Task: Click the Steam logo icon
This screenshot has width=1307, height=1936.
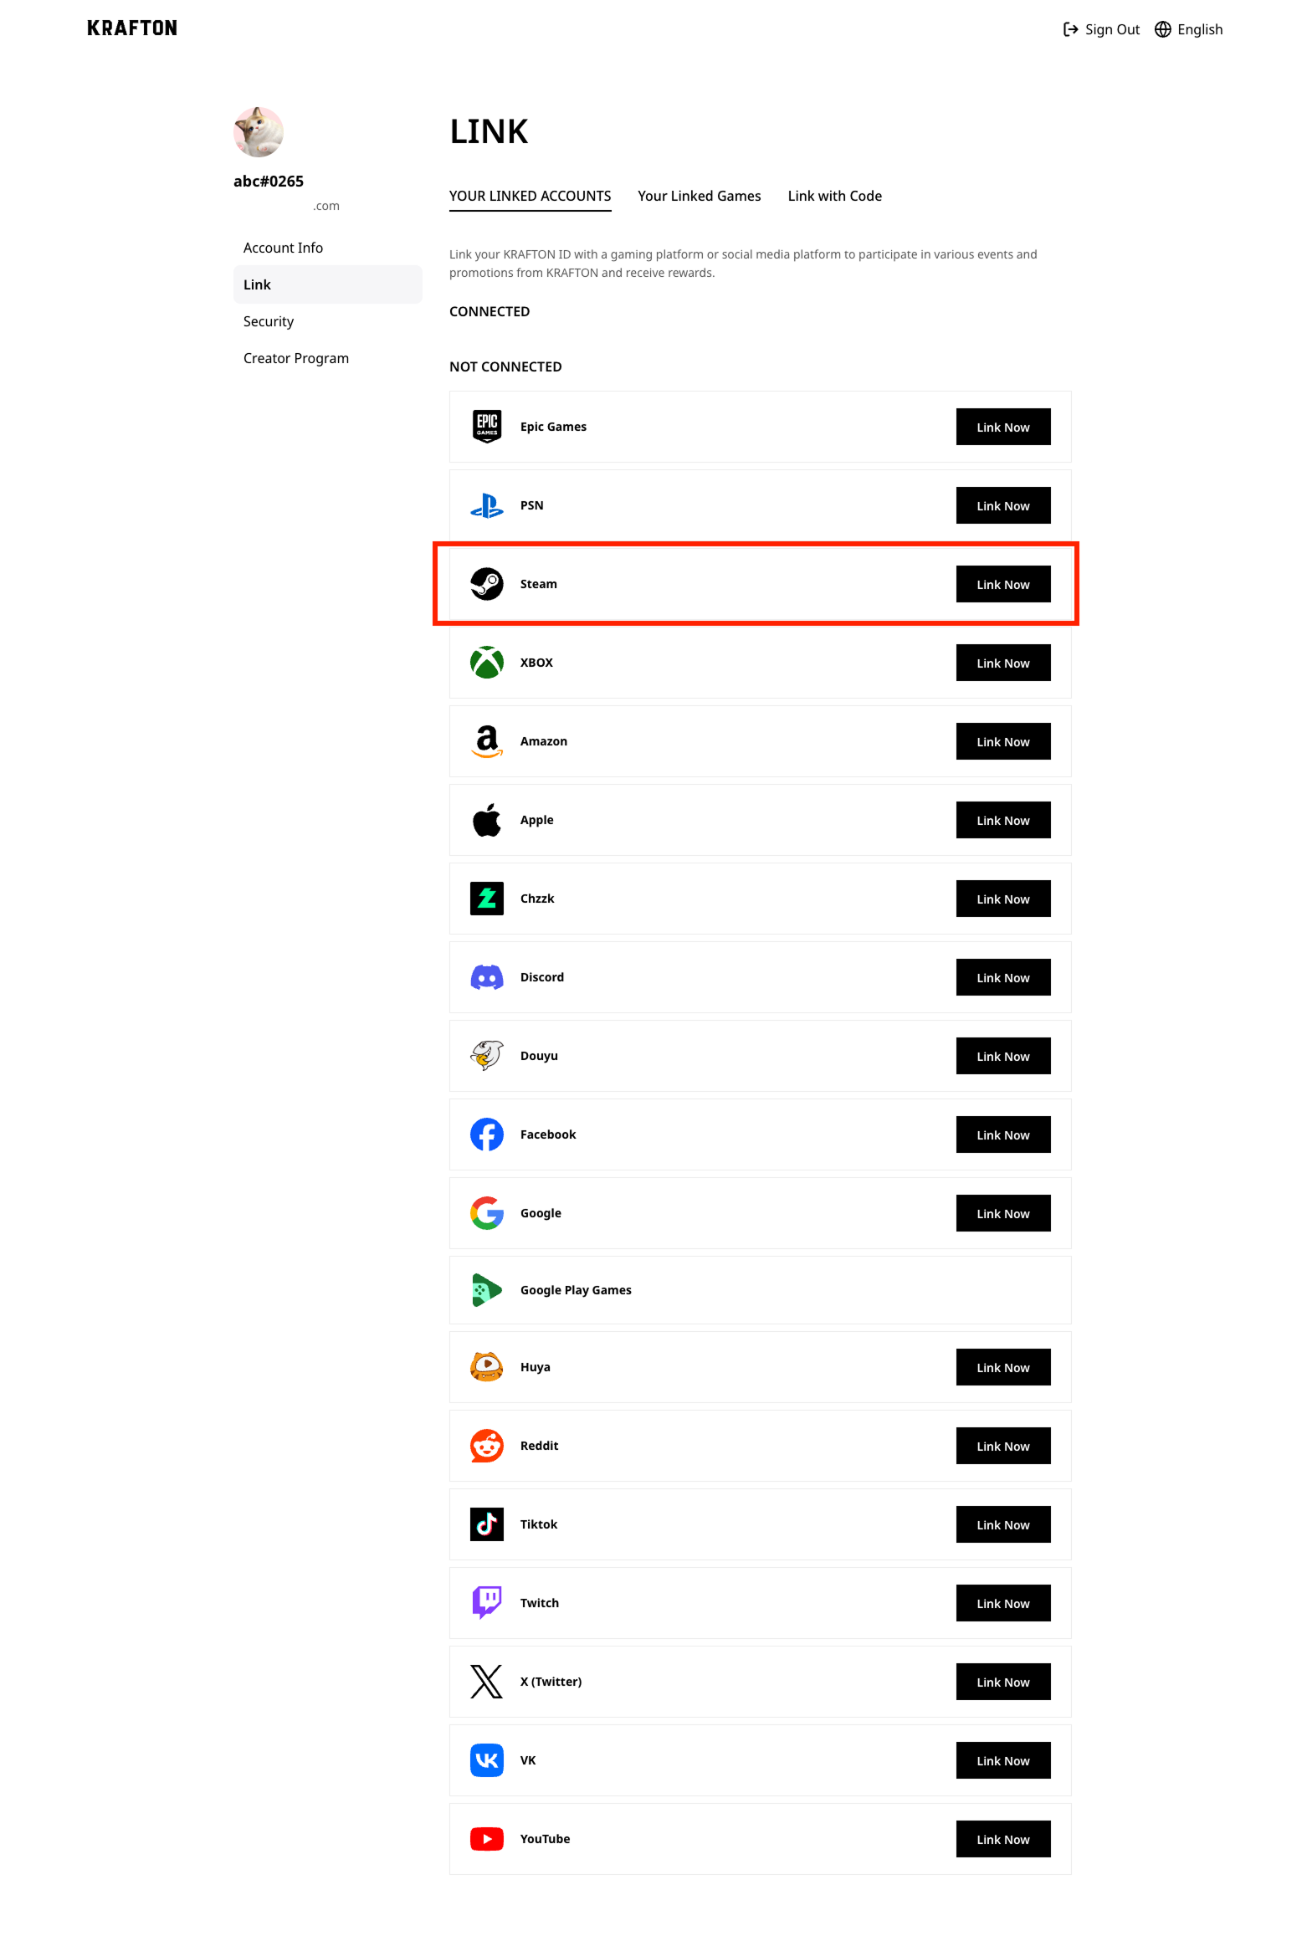Action: [486, 584]
